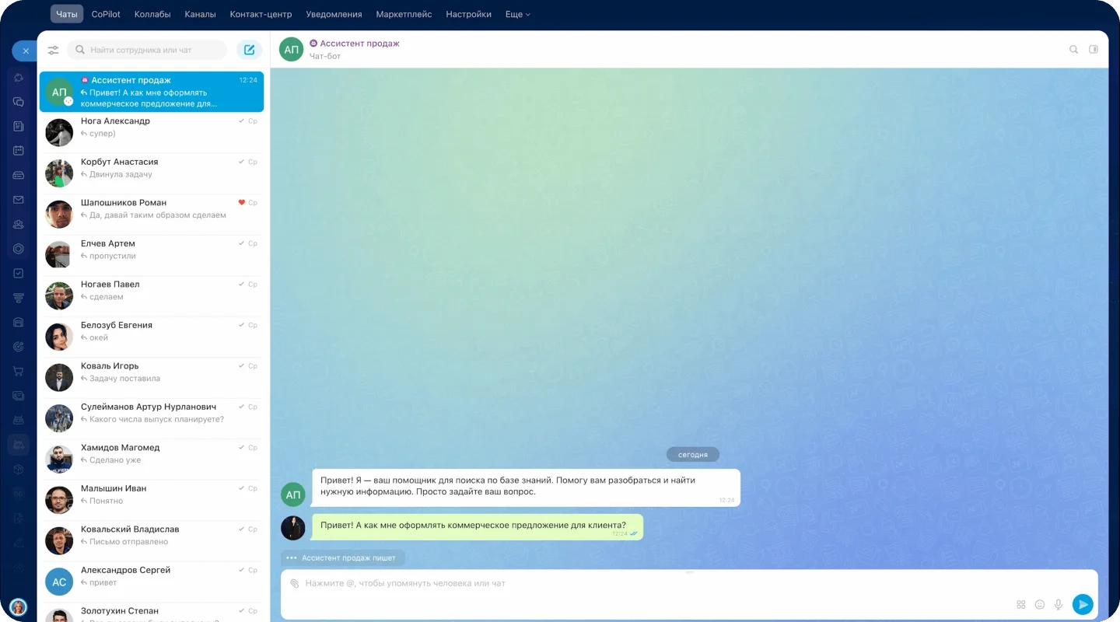
Task: Open apps grid icon in message box
Action: 1020,604
